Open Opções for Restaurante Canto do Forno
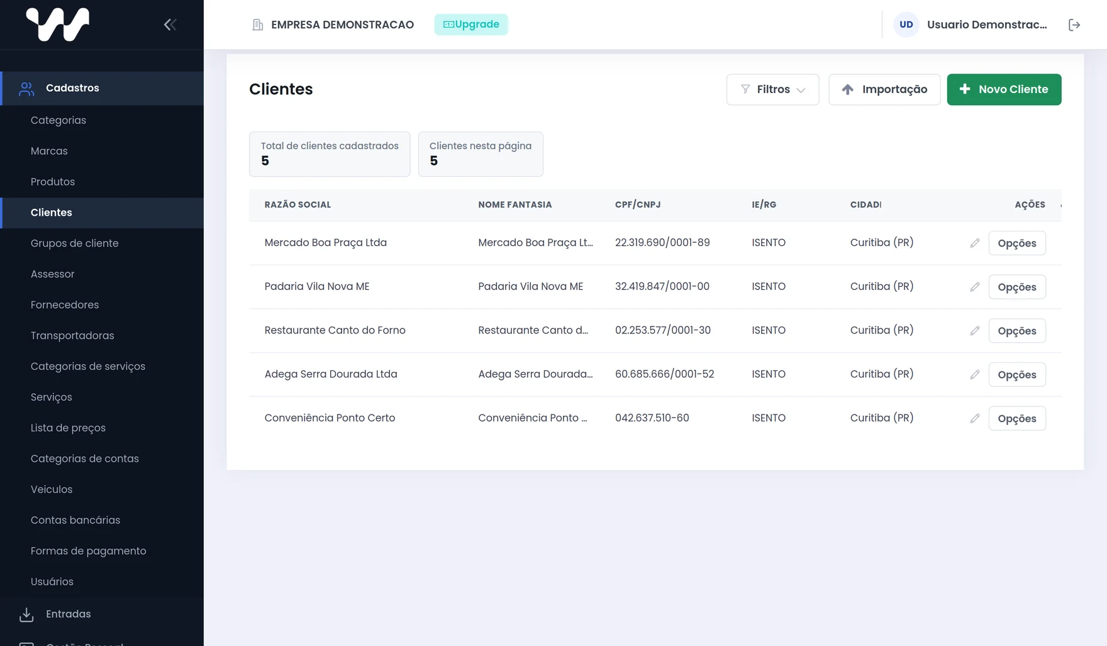This screenshot has height=646, width=1107. pyautogui.click(x=1017, y=331)
